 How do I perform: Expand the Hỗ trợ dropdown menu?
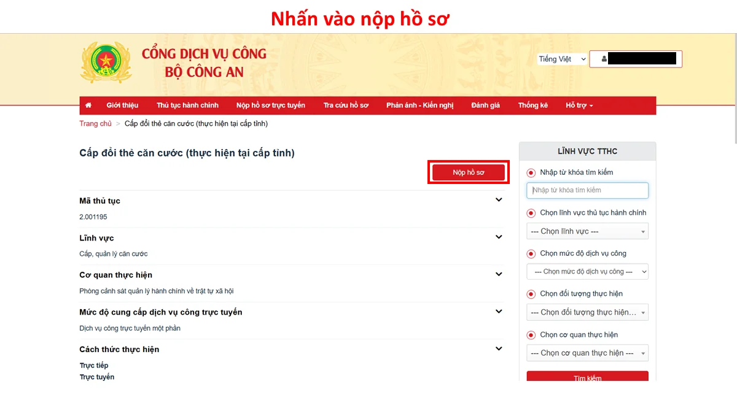coord(579,105)
